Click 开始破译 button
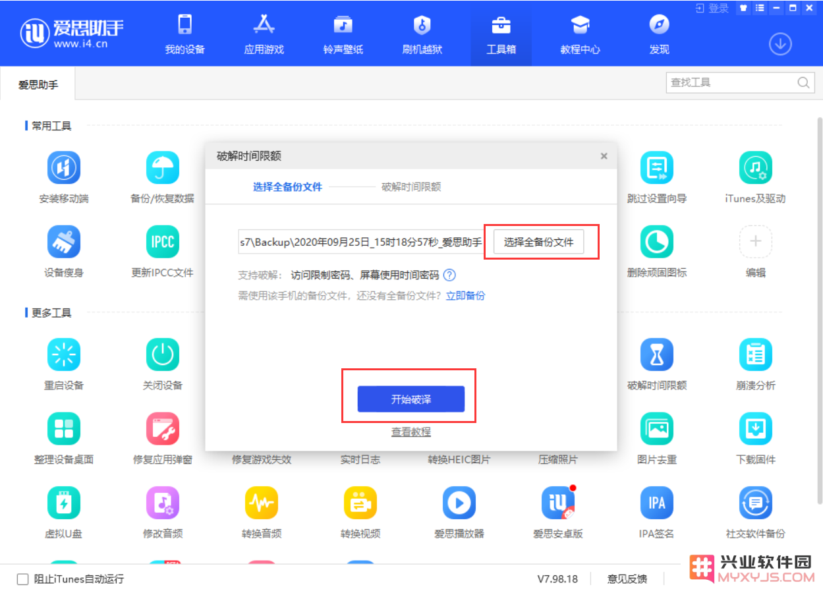 tap(411, 399)
